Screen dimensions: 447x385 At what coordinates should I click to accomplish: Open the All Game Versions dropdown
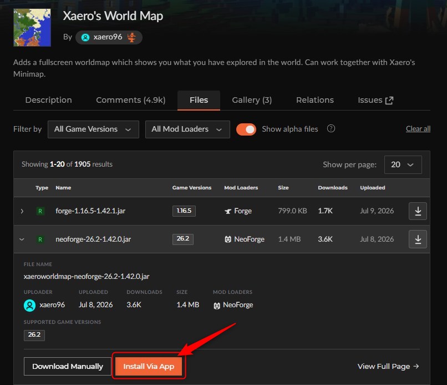(x=93, y=129)
